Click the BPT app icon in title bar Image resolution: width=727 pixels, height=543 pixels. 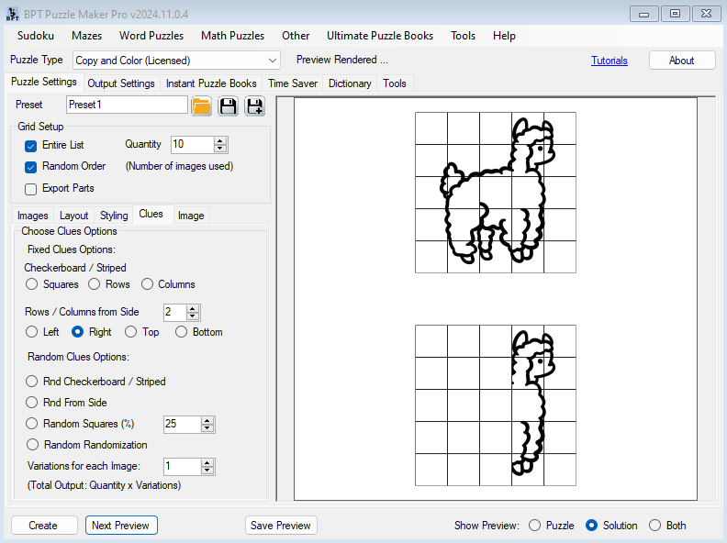[12, 13]
